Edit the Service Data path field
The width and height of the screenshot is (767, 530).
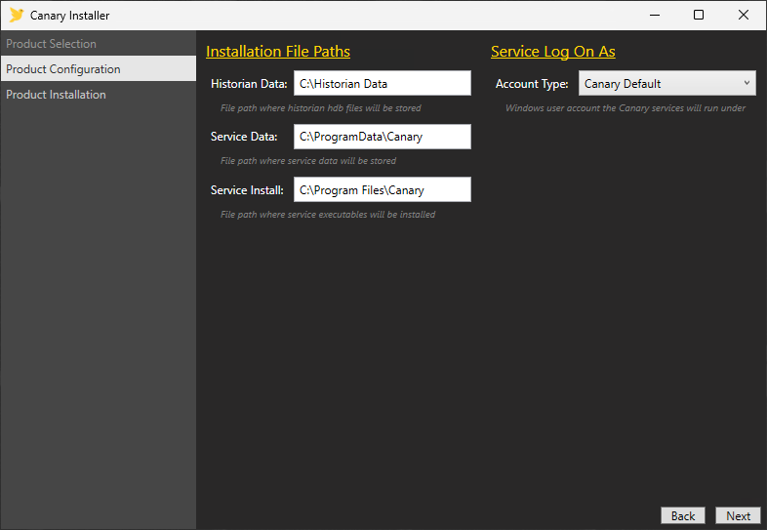pyautogui.click(x=382, y=137)
